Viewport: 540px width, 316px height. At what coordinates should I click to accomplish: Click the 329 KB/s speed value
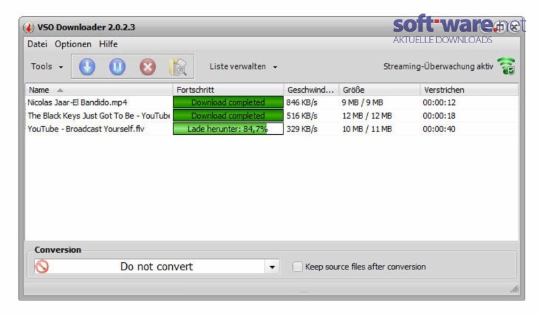point(302,129)
